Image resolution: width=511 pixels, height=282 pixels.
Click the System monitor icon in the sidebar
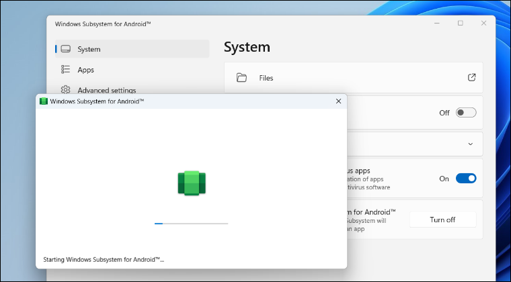point(66,49)
